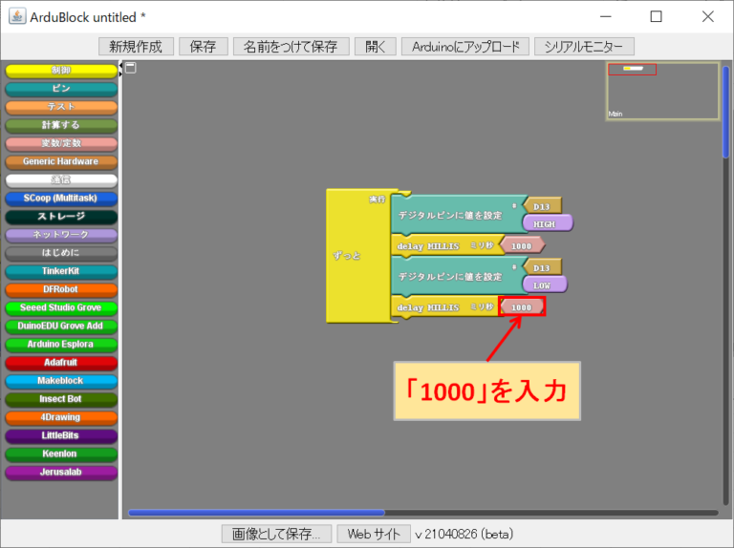Click the ArduBlock Java app icon in title bar

pyautogui.click(x=16, y=16)
